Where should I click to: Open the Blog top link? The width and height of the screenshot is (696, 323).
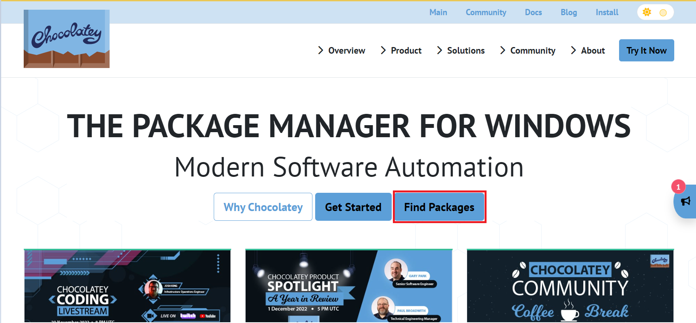[x=569, y=12]
